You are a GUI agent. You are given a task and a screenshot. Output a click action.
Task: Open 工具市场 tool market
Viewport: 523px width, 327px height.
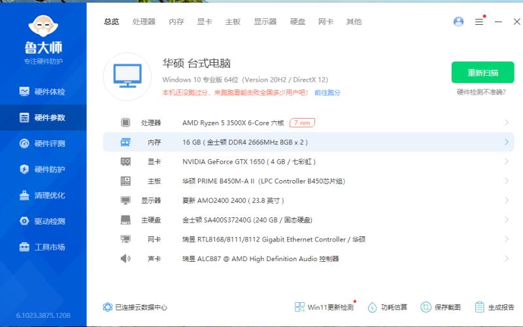pos(42,247)
